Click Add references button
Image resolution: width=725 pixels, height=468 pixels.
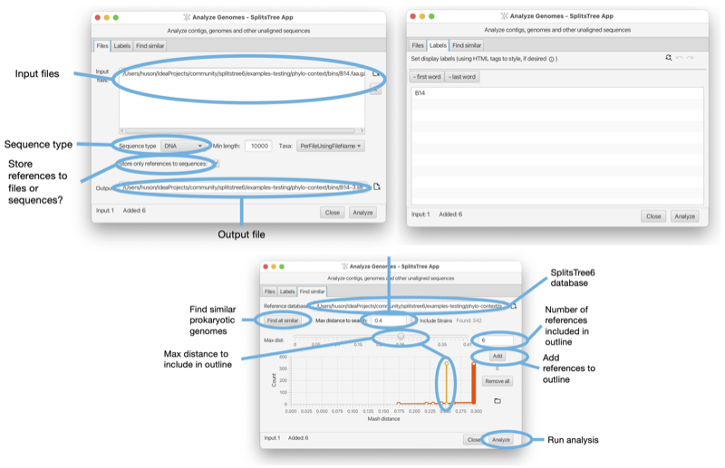[x=498, y=356]
